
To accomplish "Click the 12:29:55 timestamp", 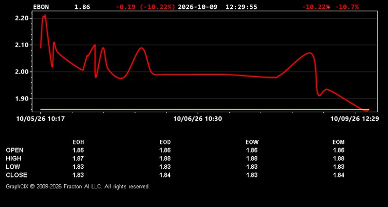I will tap(241, 7).
